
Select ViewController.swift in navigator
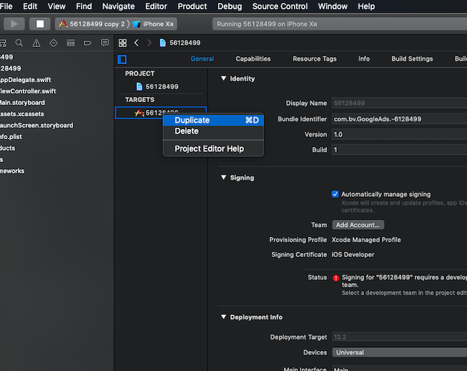[28, 91]
